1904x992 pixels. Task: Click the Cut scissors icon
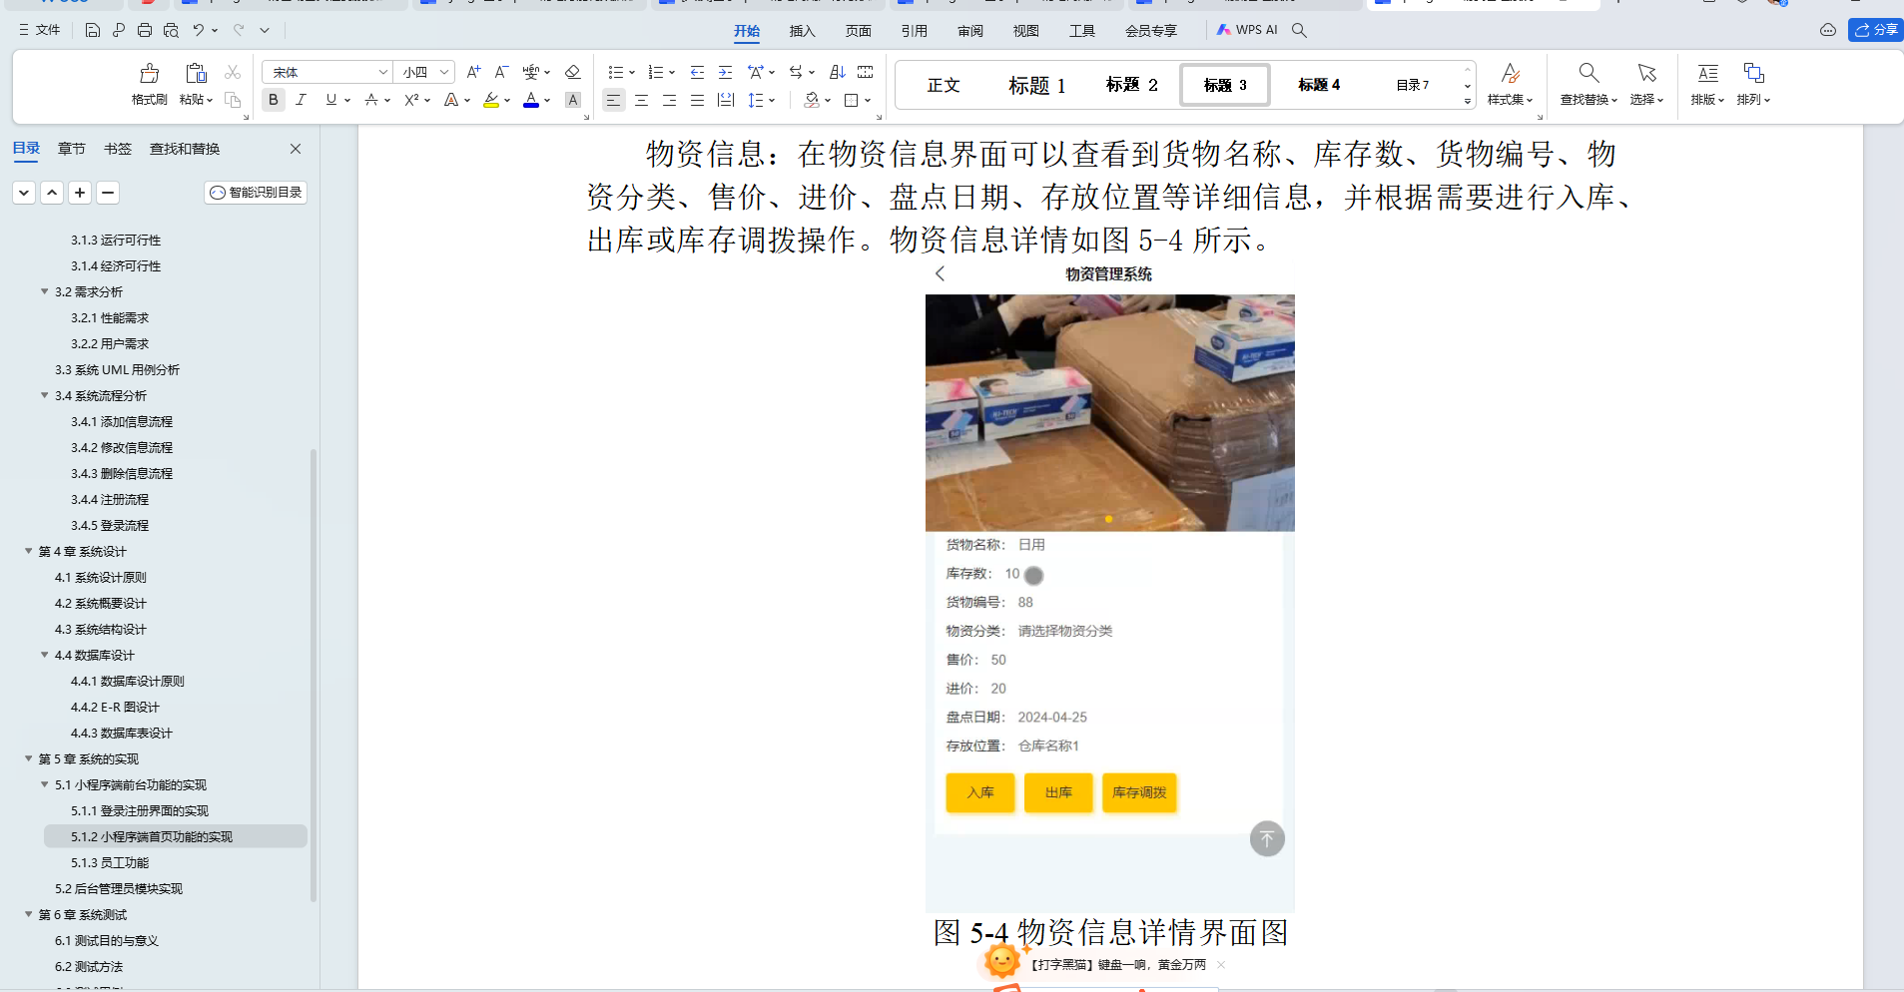[x=233, y=72]
